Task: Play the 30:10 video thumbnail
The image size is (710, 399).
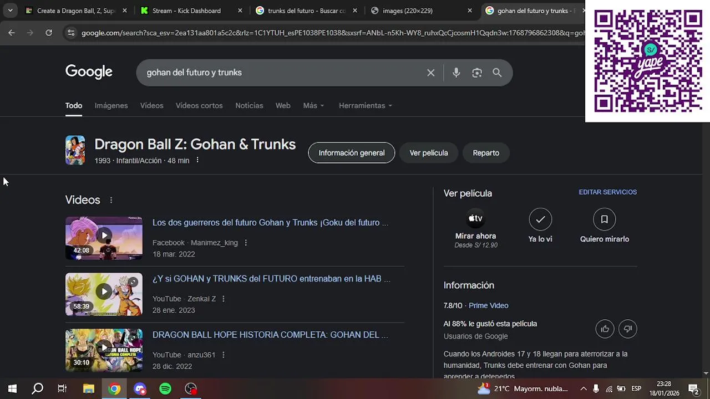Action: tap(104, 350)
